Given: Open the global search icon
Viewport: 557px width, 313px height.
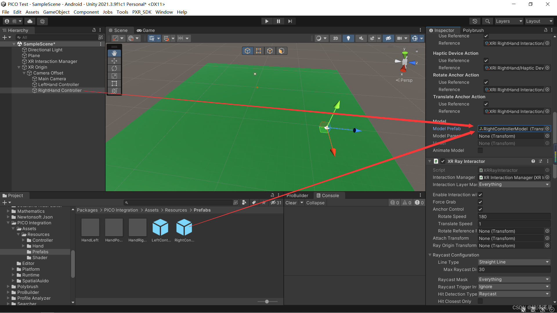Looking at the screenshot, I should [488, 21].
